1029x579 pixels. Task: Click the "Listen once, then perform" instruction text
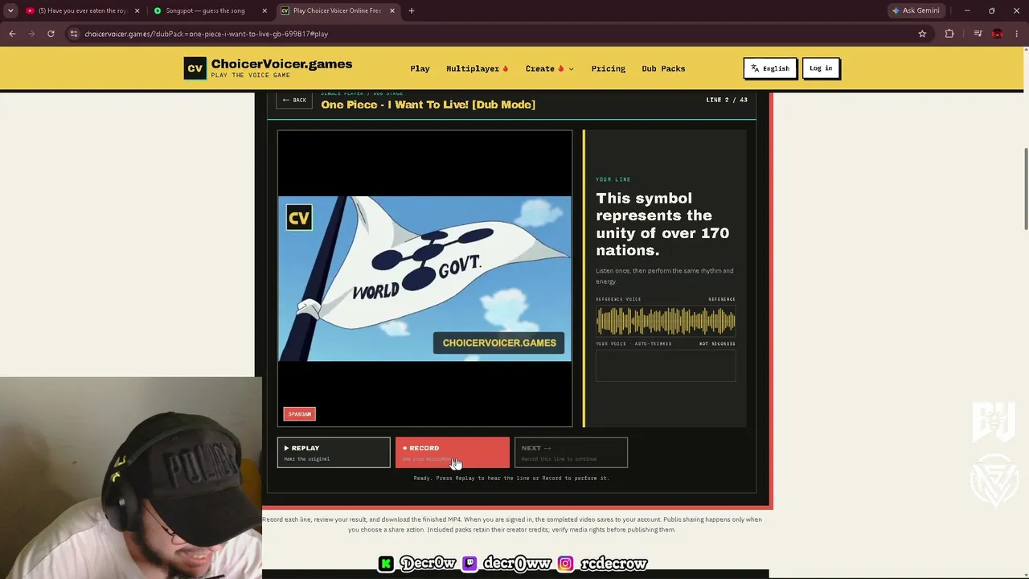[664, 276]
